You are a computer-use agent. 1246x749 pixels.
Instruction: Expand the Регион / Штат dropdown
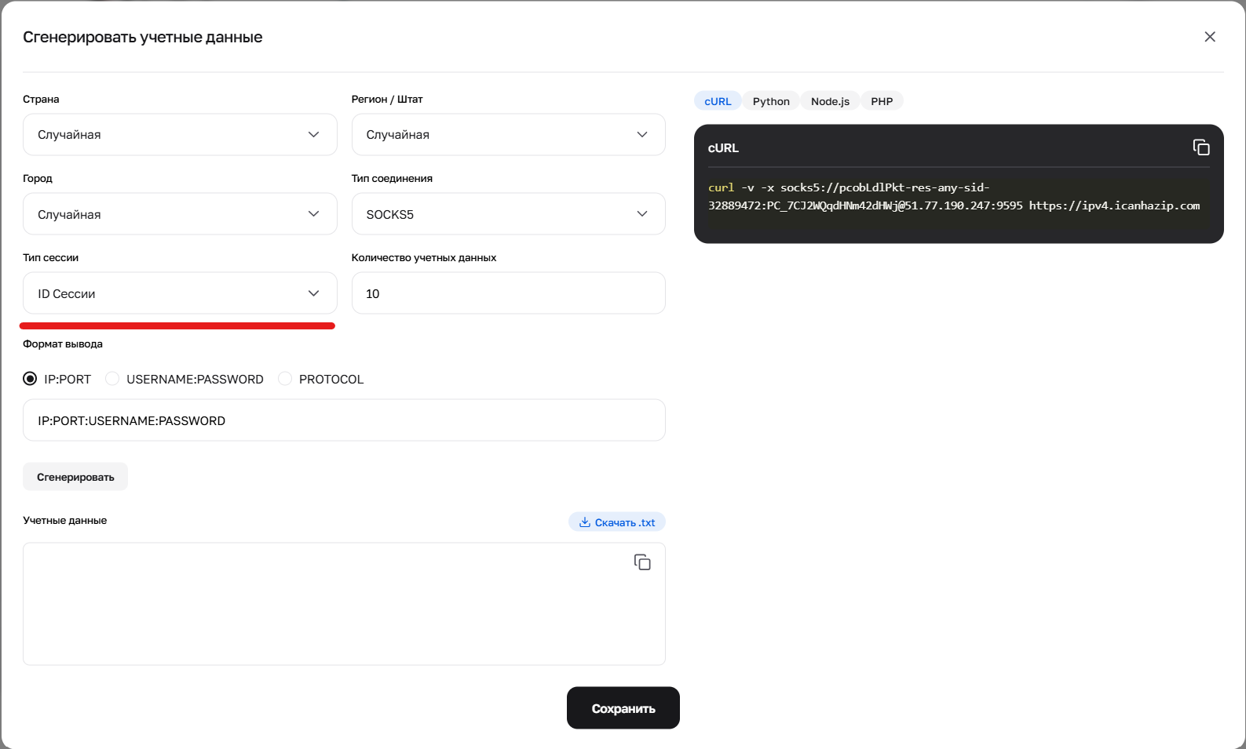(x=508, y=135)
